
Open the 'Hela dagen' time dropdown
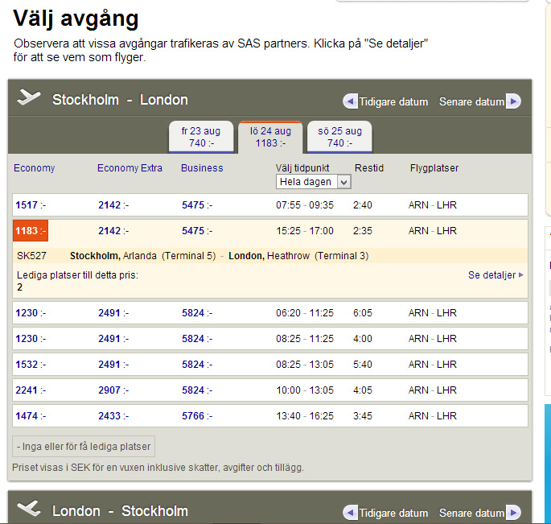pos(313,182)
